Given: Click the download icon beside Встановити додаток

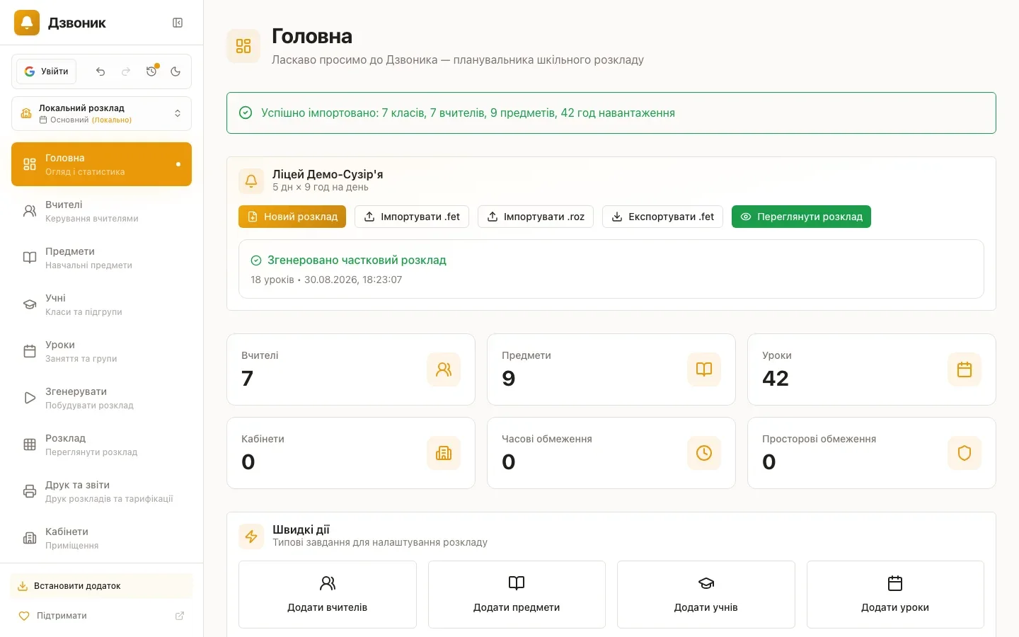Looking at the screenshot, I should (23, 586).
